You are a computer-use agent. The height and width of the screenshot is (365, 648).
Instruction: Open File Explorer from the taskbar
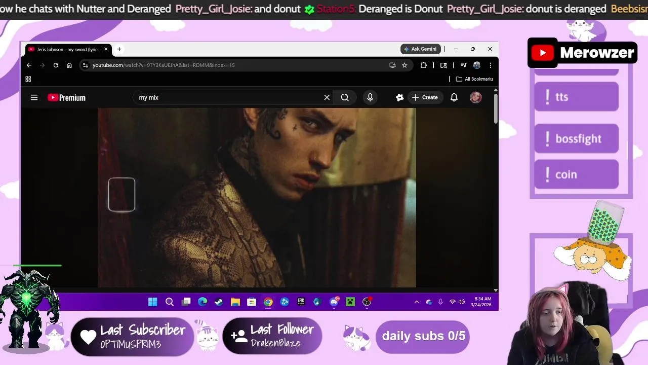point(235,302)
